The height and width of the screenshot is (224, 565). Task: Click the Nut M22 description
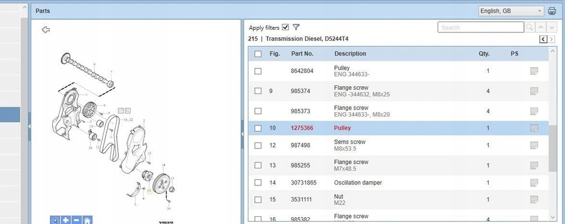point(339,200)
